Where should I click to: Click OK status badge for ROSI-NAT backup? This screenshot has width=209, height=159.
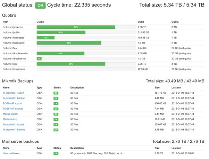pyautogui.click(x=56, y=109)
